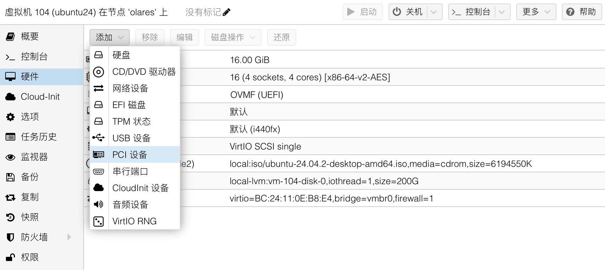Click the 帮助 (Help) button

click(582, 12)
